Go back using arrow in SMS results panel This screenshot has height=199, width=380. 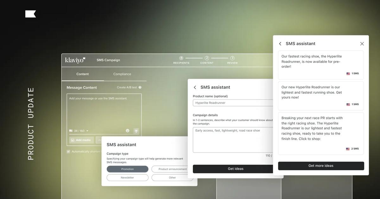pyautogui.click(x=280, y=44)
